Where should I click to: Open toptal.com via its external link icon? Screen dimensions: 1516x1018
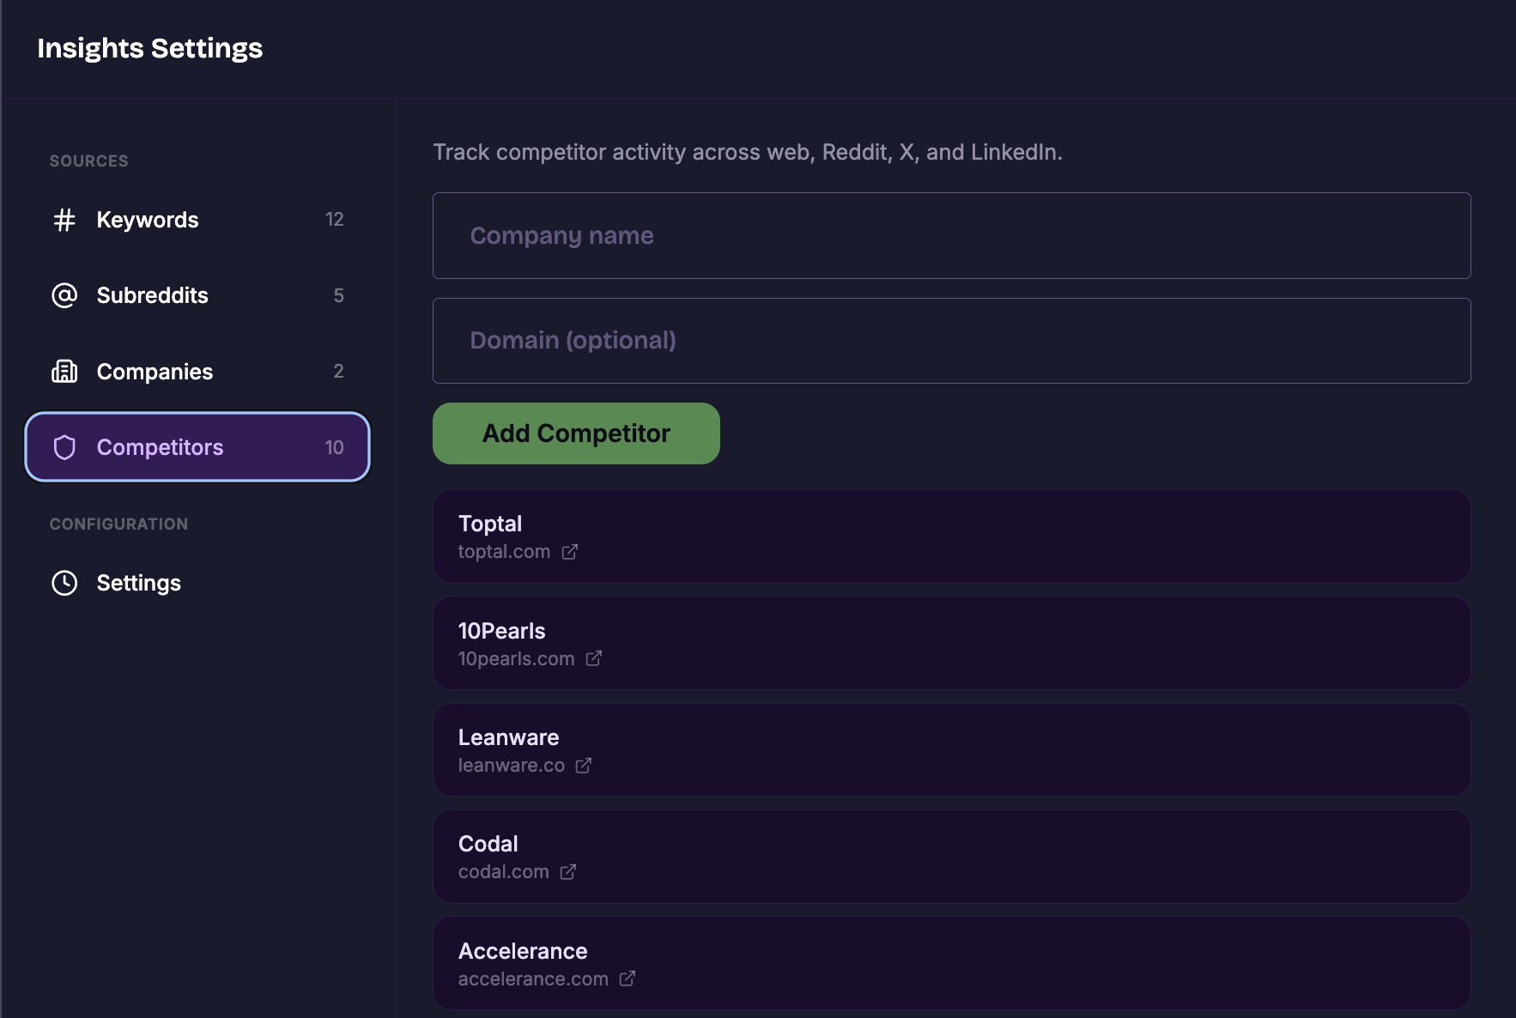(570, 552)
